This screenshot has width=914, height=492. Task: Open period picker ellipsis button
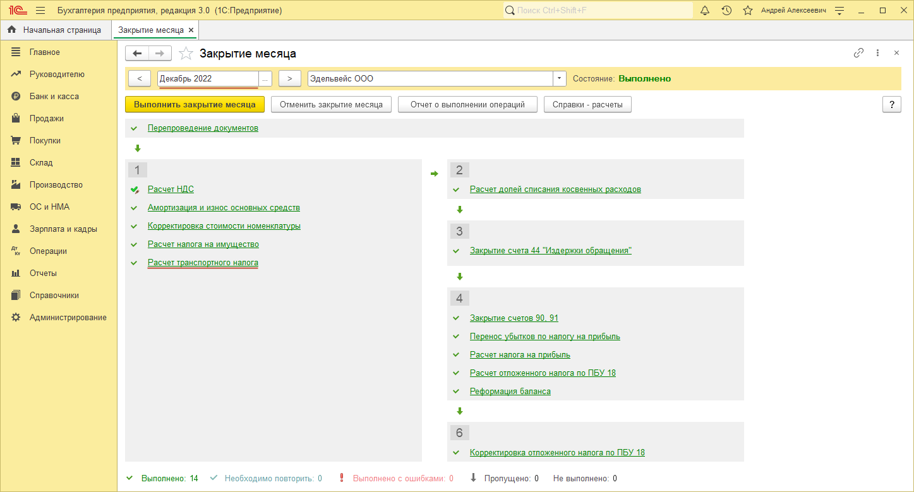tap(265, 78)
